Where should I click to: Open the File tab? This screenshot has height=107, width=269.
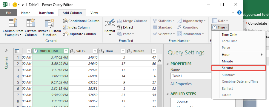(x=9, y=13)
